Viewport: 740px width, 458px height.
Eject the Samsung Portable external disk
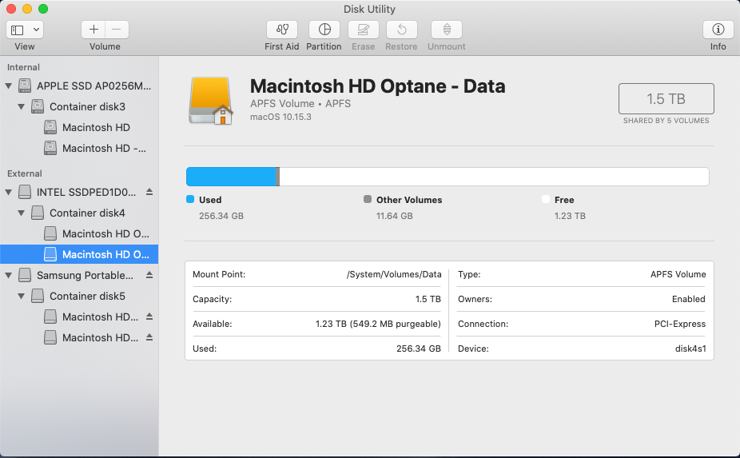(x=149, y=275)
